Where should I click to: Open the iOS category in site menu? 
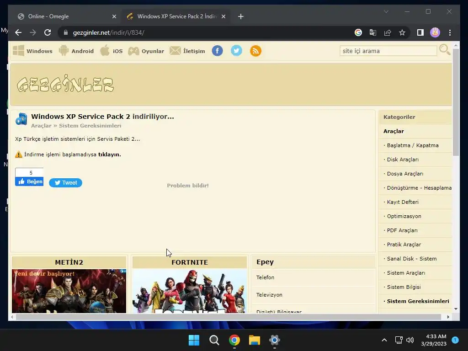(x=111, y=51)
